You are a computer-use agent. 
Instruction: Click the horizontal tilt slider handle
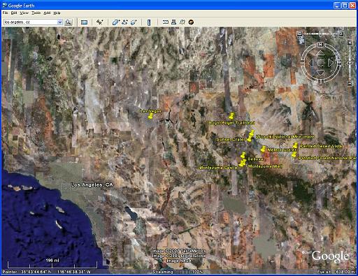coord(320,34)
